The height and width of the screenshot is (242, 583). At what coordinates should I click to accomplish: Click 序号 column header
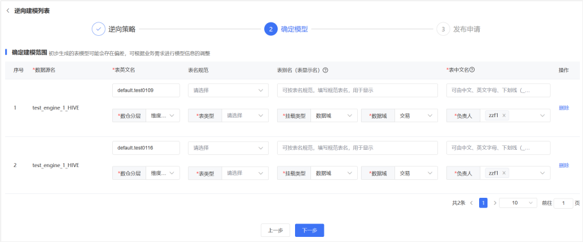(x=19, y=70)
